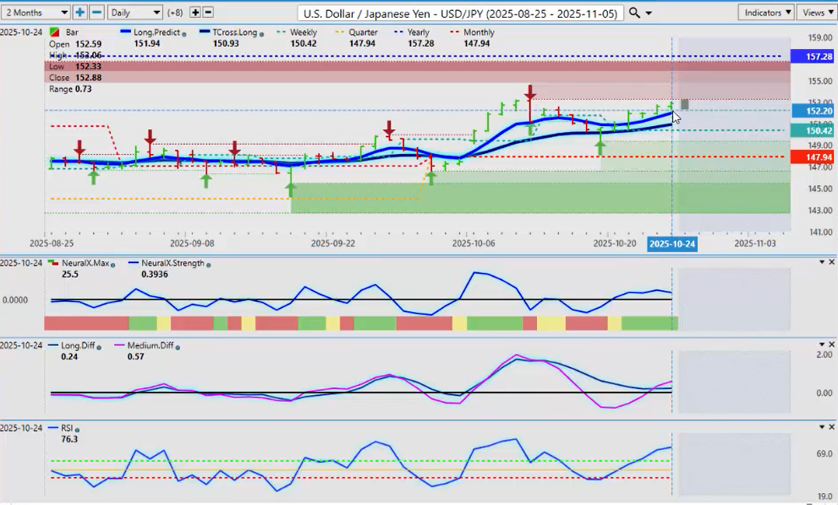Click the black minus button after (+8)
The image size is (838, 505).
click(x=209, y=13)
